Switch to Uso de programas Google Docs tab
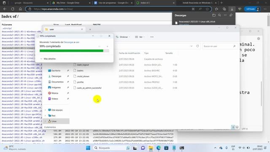The height and width of the screenshot is (152, 270). (x=113, y=3)
